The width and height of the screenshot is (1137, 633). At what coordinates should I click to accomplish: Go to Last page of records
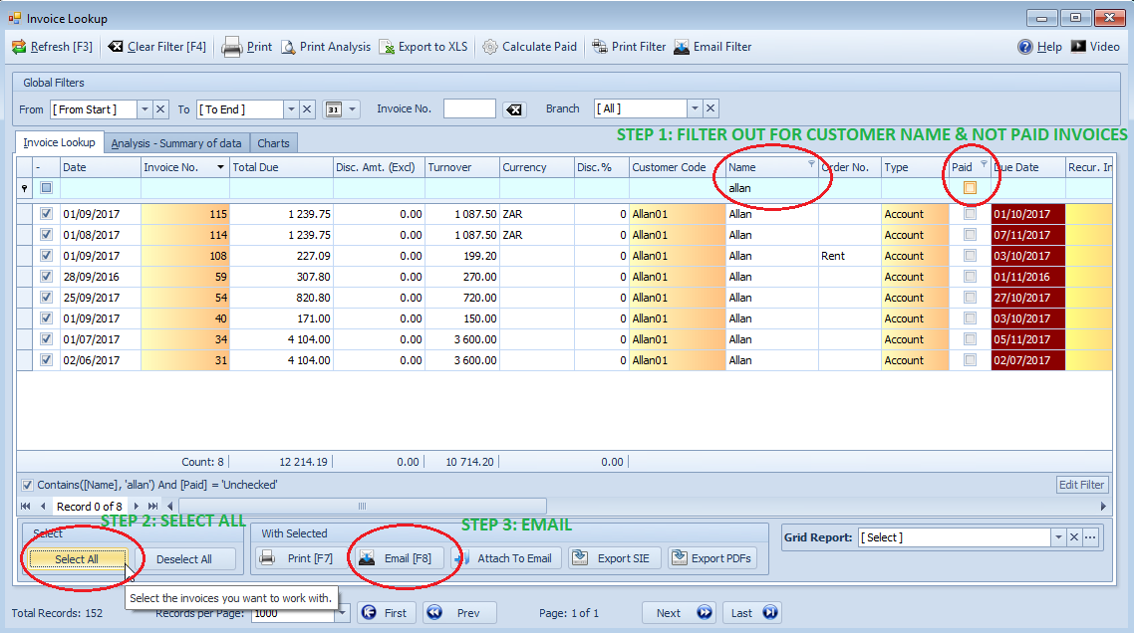pos(752,613)
